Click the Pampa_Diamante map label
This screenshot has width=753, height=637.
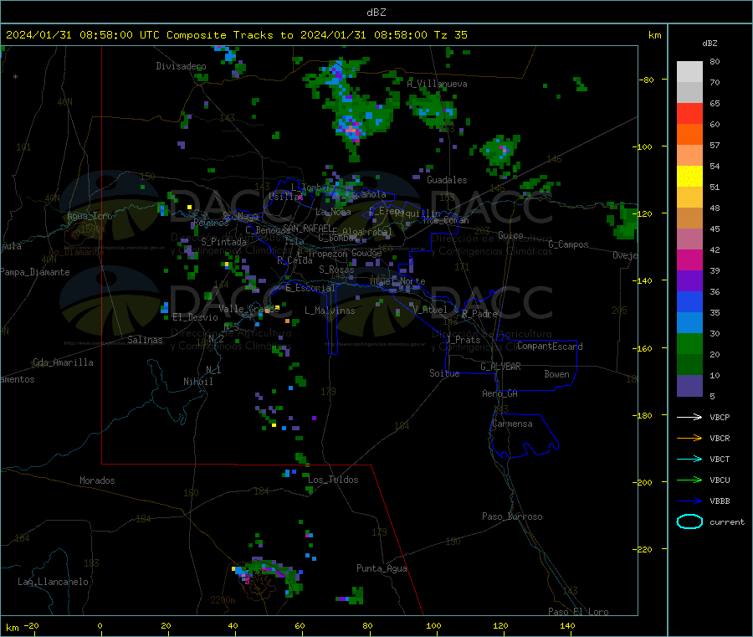[34, 272]
